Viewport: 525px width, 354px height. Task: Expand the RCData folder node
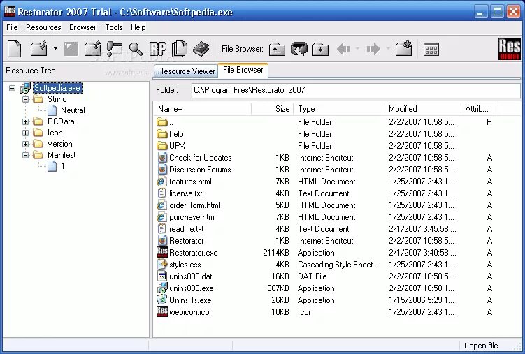pos(25,121)
